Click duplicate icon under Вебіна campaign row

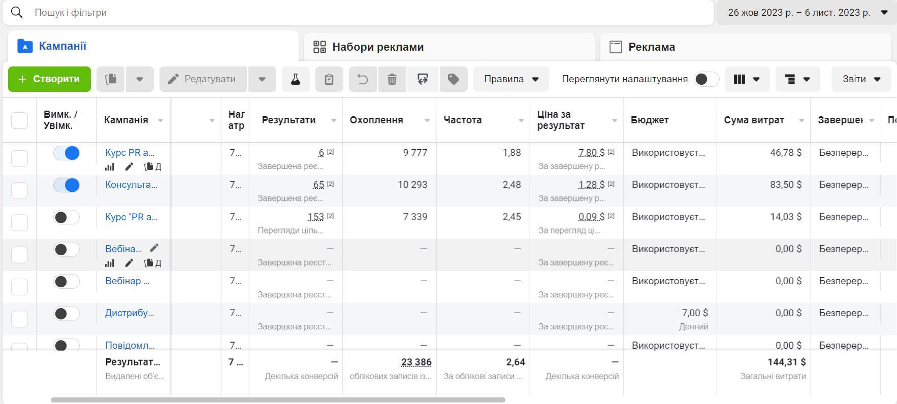pyautogui.click(x=149, y=263)
